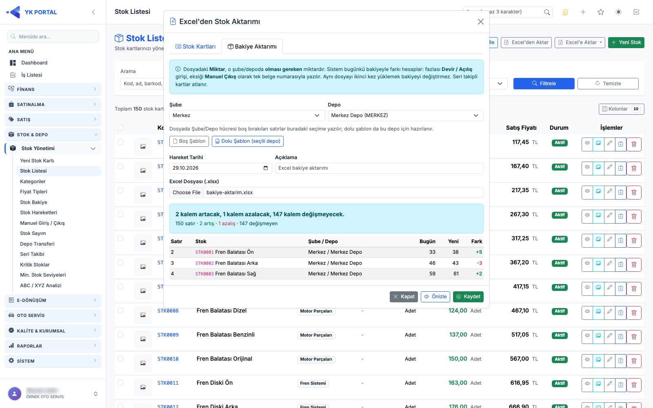Check the STK0009 row checkbox

(x=120, y=335)
